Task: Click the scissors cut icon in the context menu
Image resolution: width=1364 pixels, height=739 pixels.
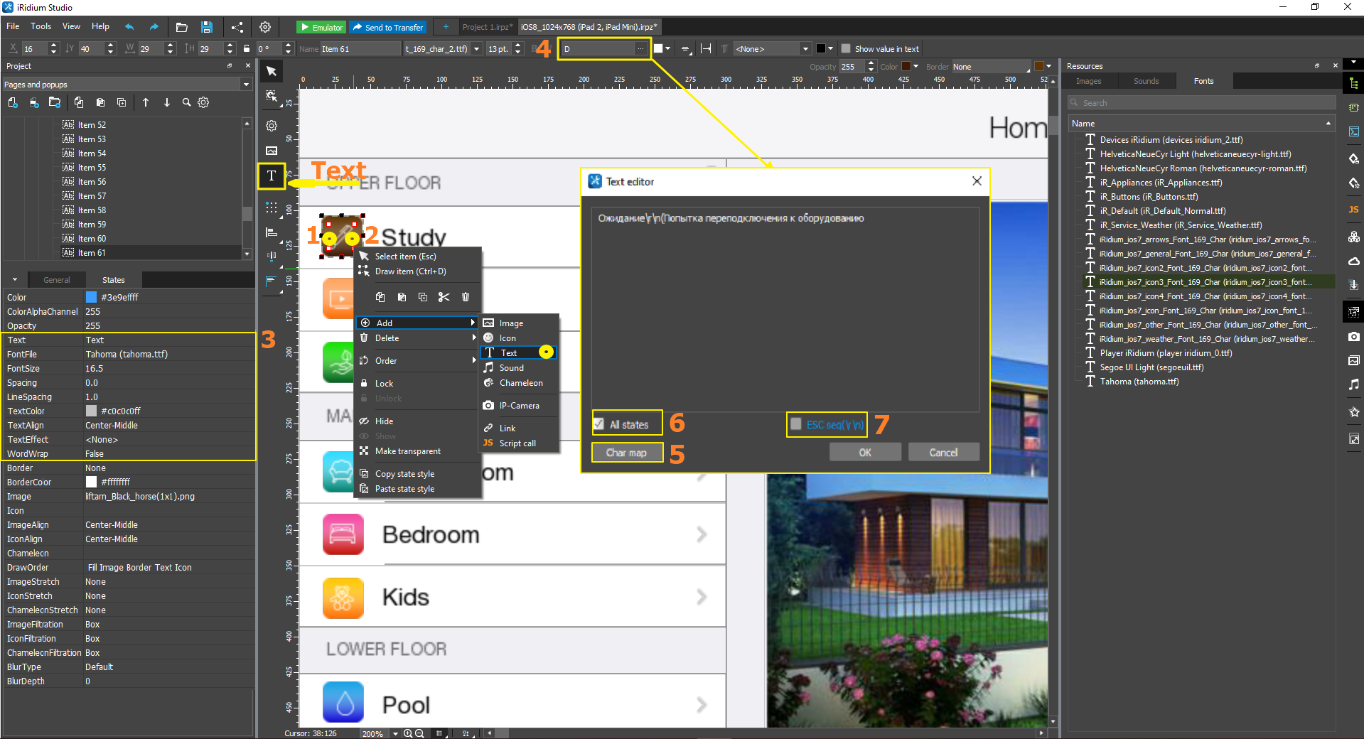Action: pos(444,297)
